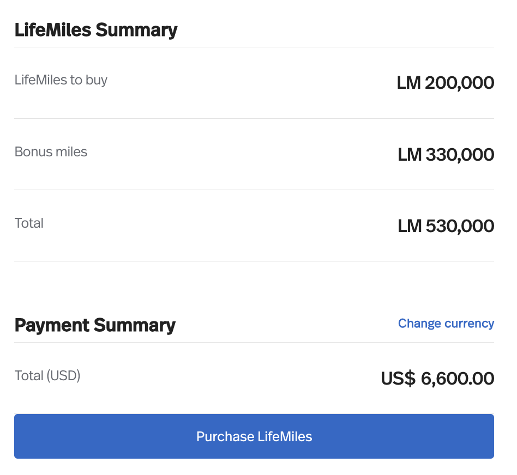Click the Total label under Bonus miles
Screen dimensions: 517x475
[29, 223]
